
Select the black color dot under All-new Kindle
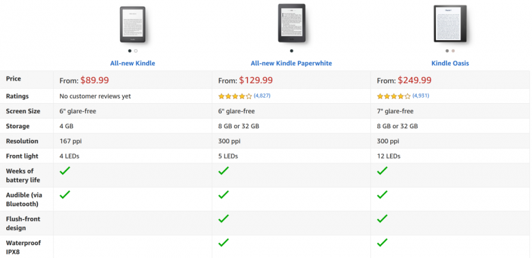point(130,51)
